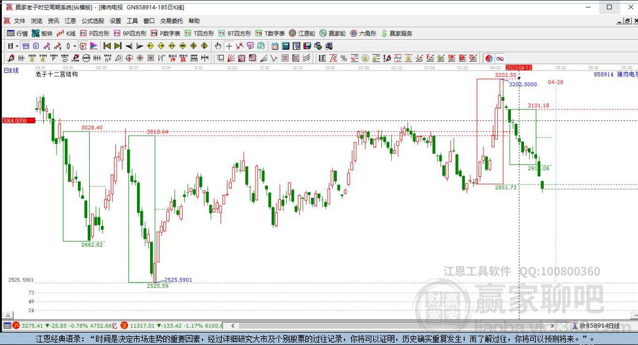Click status bar index value 3275.41
Image resolution: width=638 pixels, height=345 pixels.
tap(32, 326)
